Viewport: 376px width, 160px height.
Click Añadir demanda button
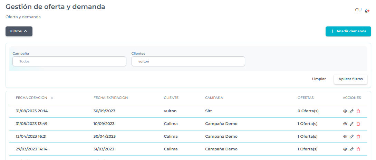tap(348, 31)
